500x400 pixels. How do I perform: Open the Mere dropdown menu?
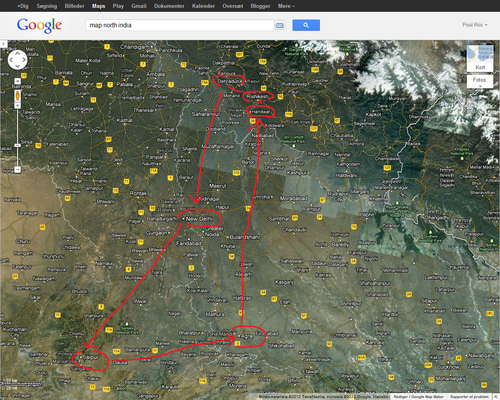click(x=286, y=6)
